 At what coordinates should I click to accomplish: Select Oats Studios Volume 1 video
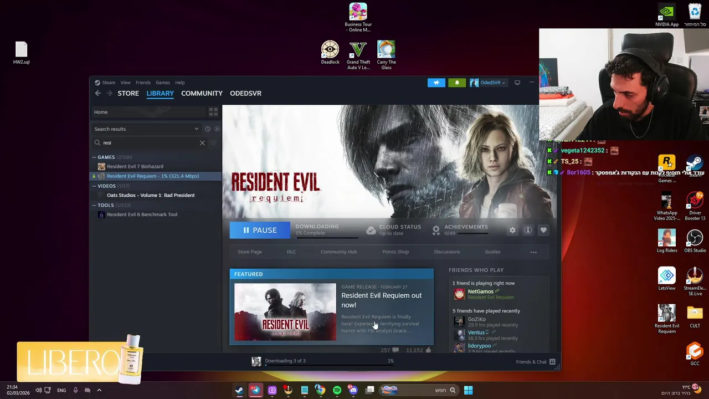[151, 195]
